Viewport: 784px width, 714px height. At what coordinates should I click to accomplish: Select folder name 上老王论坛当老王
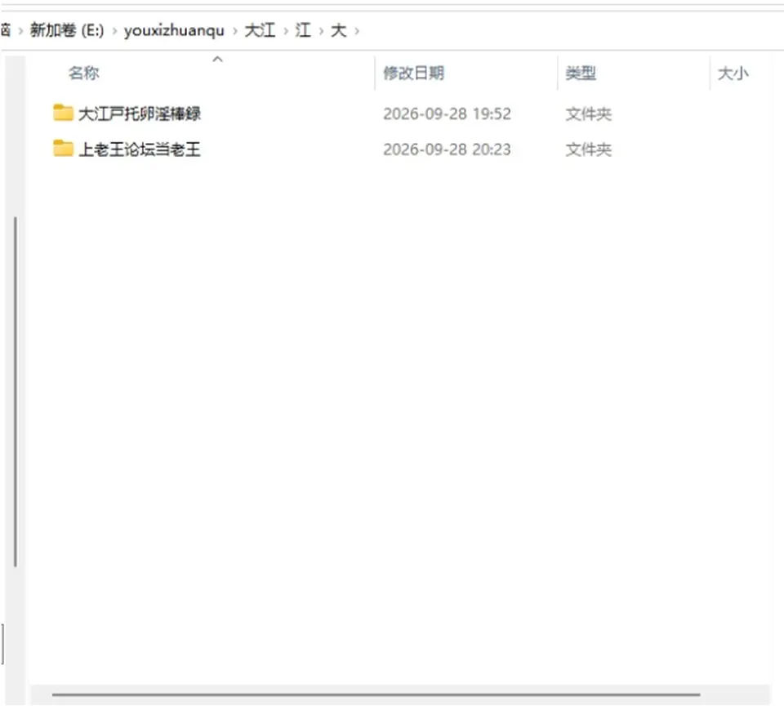click(140, 149)
